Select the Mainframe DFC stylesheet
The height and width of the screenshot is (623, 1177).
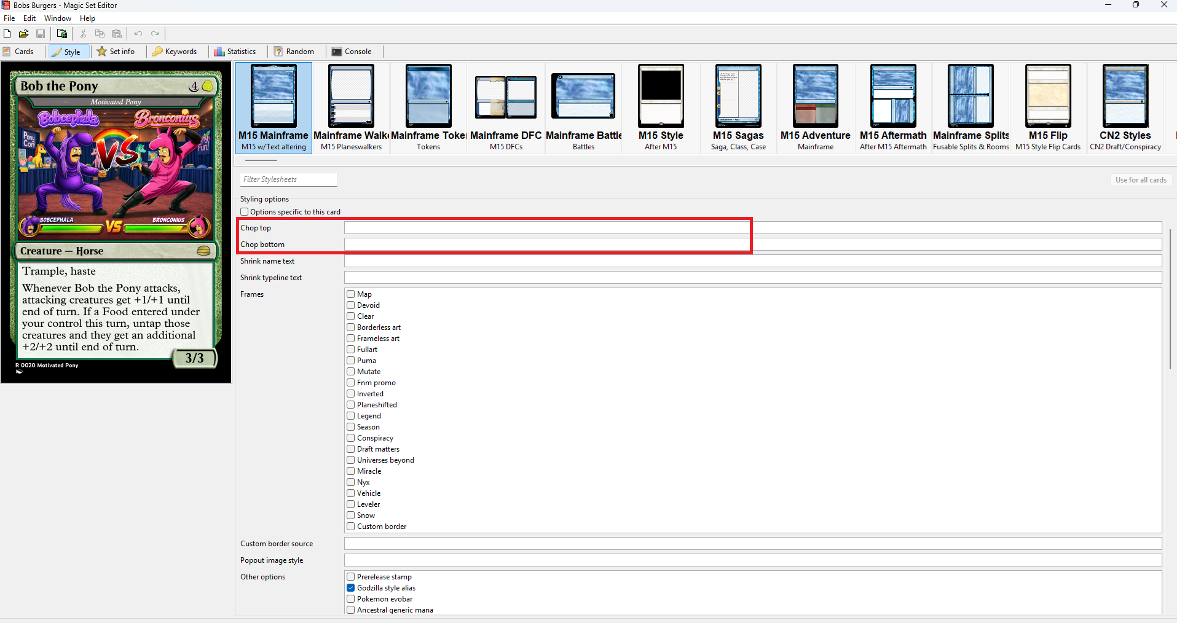tap(506, 108)
